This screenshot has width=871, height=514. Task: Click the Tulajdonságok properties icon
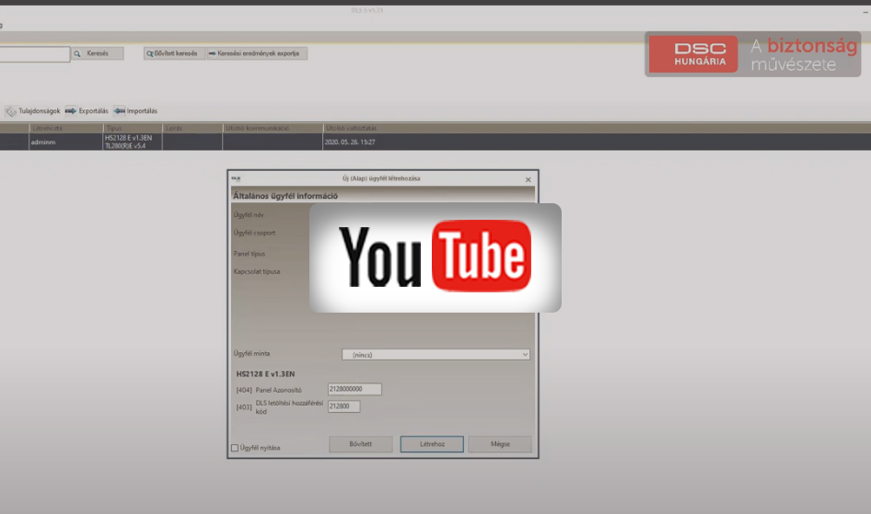click(x=11, y=111)
